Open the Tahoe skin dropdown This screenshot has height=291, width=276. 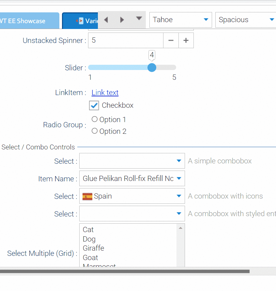(x=206, y=20)
